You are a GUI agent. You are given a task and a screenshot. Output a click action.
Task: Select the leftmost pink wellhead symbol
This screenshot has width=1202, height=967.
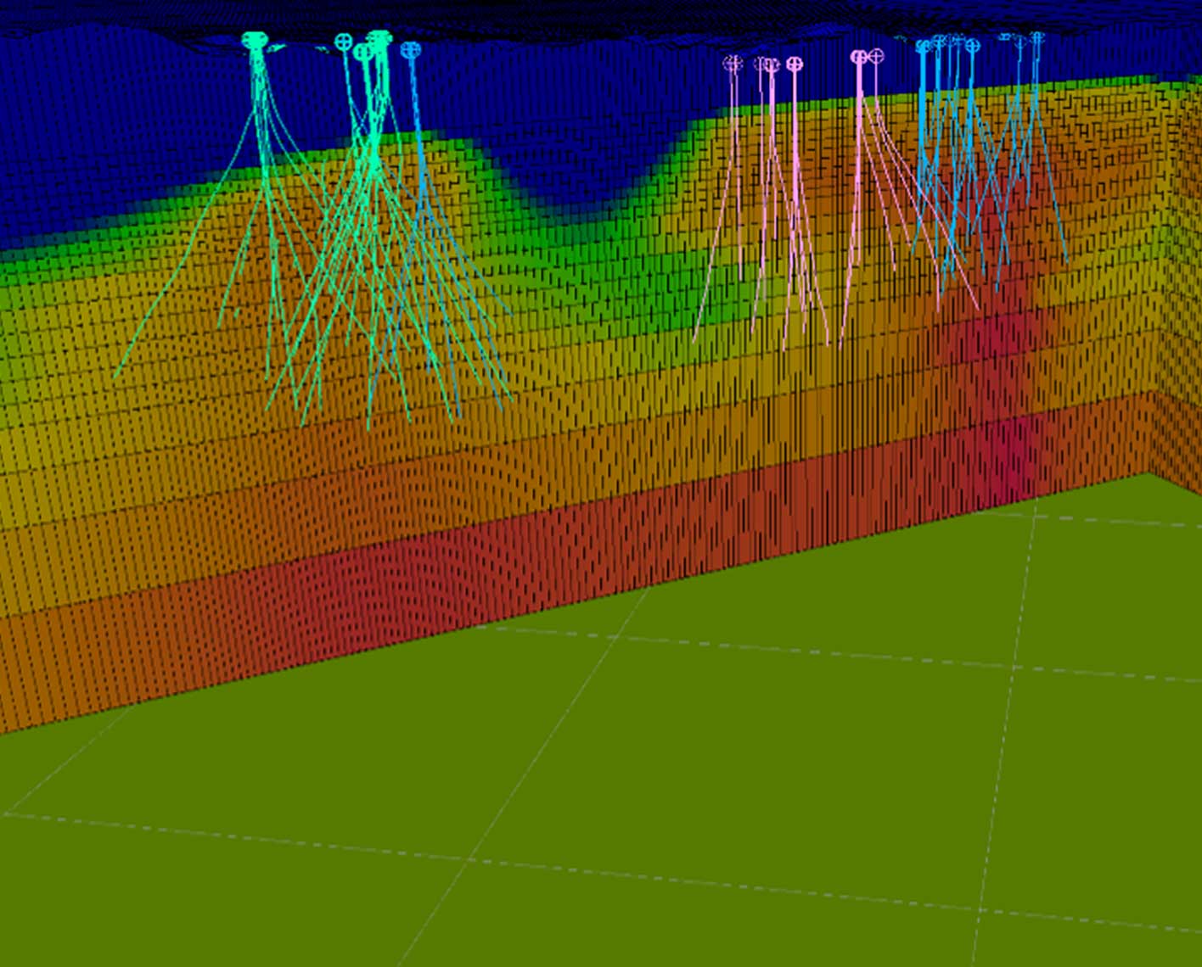[x=730, y=62]
